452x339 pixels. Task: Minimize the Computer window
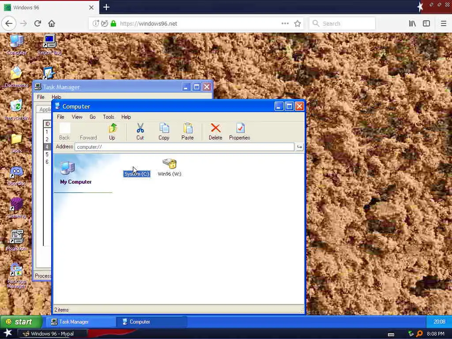point(279,106)
